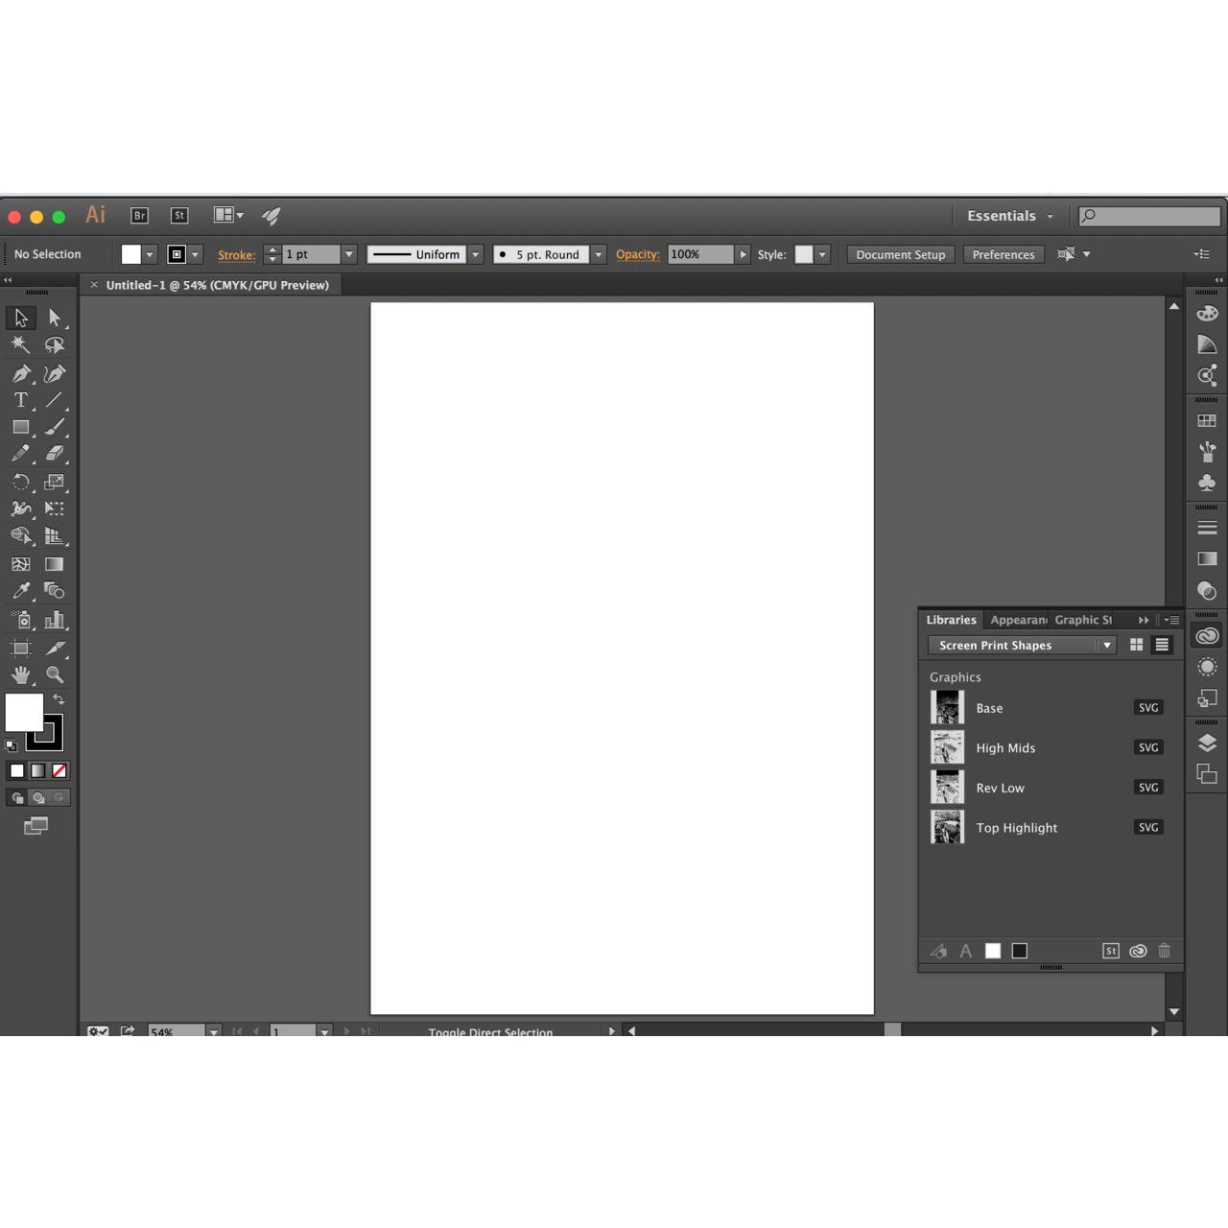
Task: Select the Column Graph tool
Action: click(55, 620)
